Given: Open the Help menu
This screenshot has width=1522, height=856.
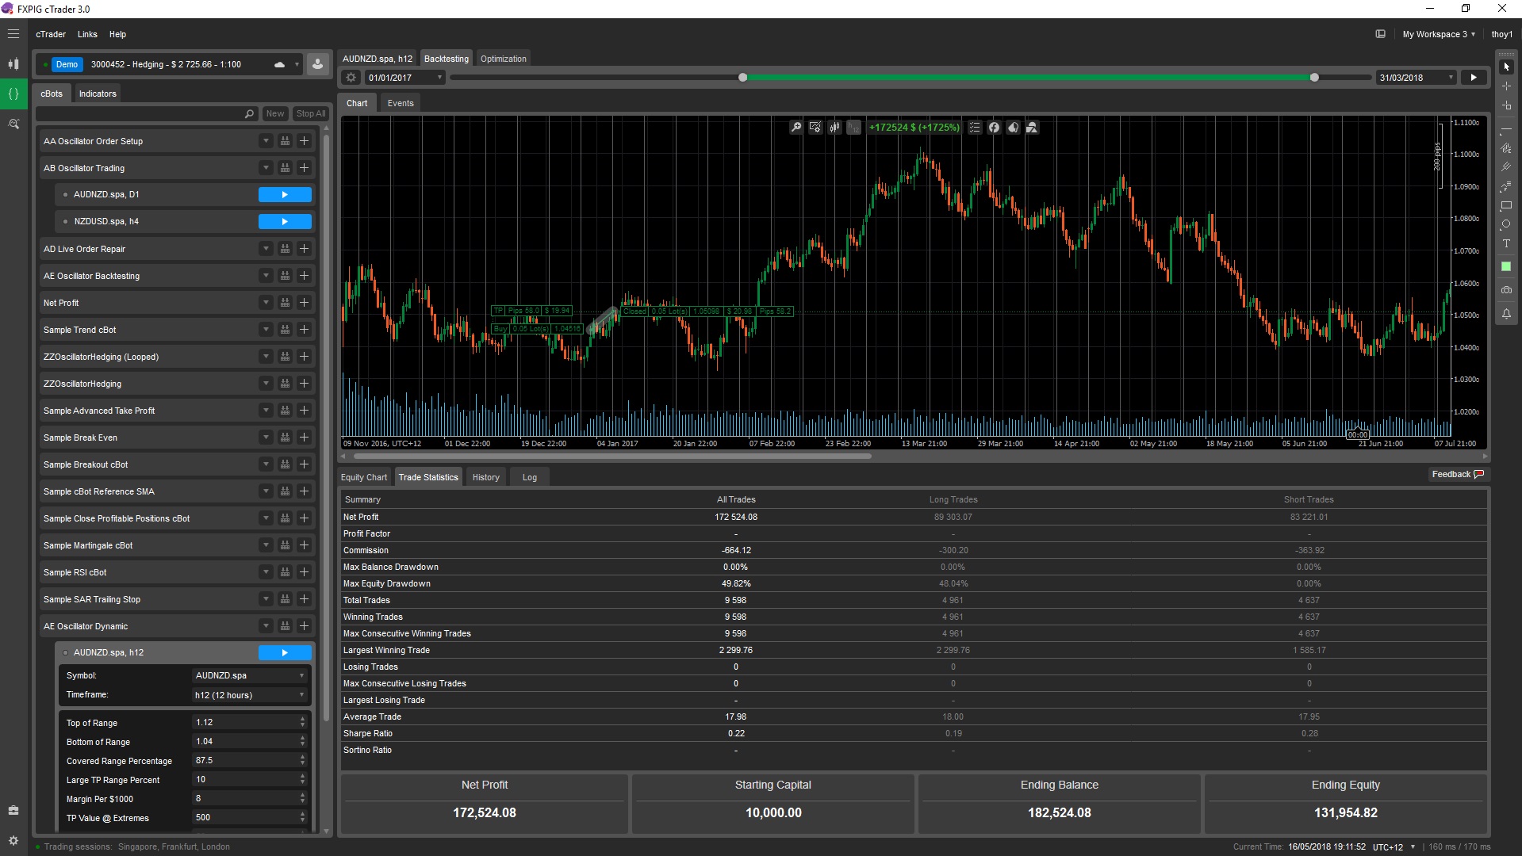Looking at the screenshot, I should [117, 34].
